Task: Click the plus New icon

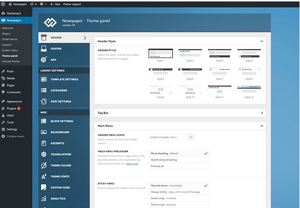Action: [51, 4]
